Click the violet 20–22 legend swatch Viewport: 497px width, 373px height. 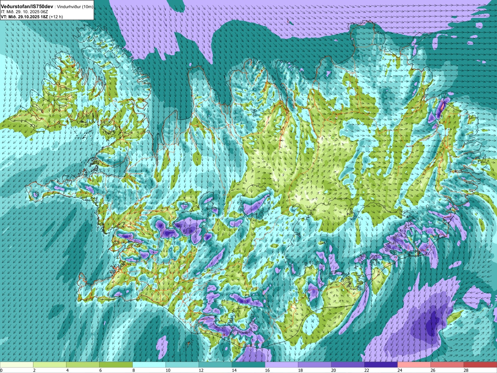[348, 365]
